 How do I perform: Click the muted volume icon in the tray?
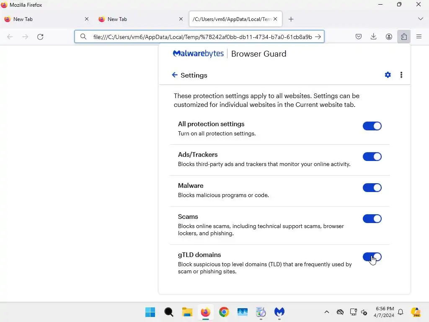(x=364, y=312)
